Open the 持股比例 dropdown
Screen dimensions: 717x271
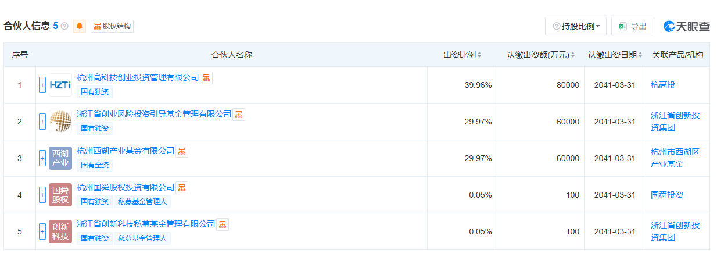tap(576, 26)
